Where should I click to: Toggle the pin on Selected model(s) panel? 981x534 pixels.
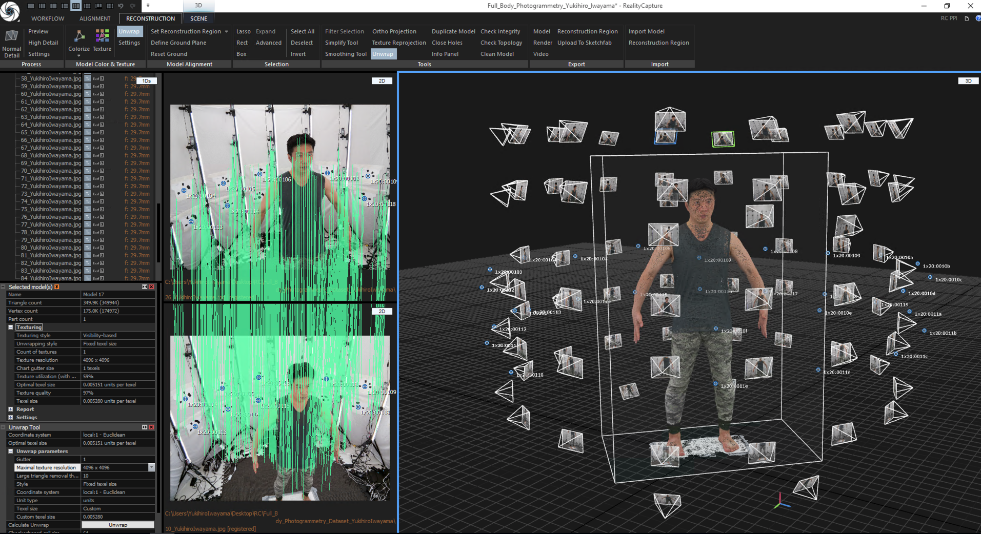[x=57, y=287]
